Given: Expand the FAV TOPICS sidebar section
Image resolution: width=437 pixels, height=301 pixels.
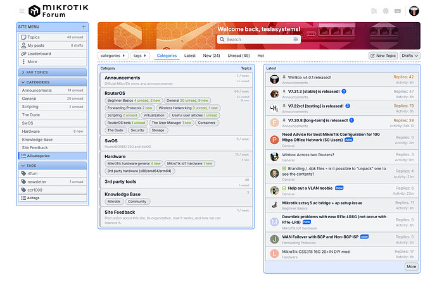Looking at the screenshot, I should click(x=53, y=72).
